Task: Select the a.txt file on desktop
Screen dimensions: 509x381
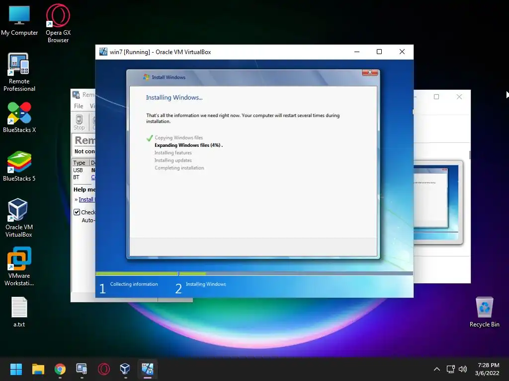Action: pyautogui.click(x=19, y=312)
